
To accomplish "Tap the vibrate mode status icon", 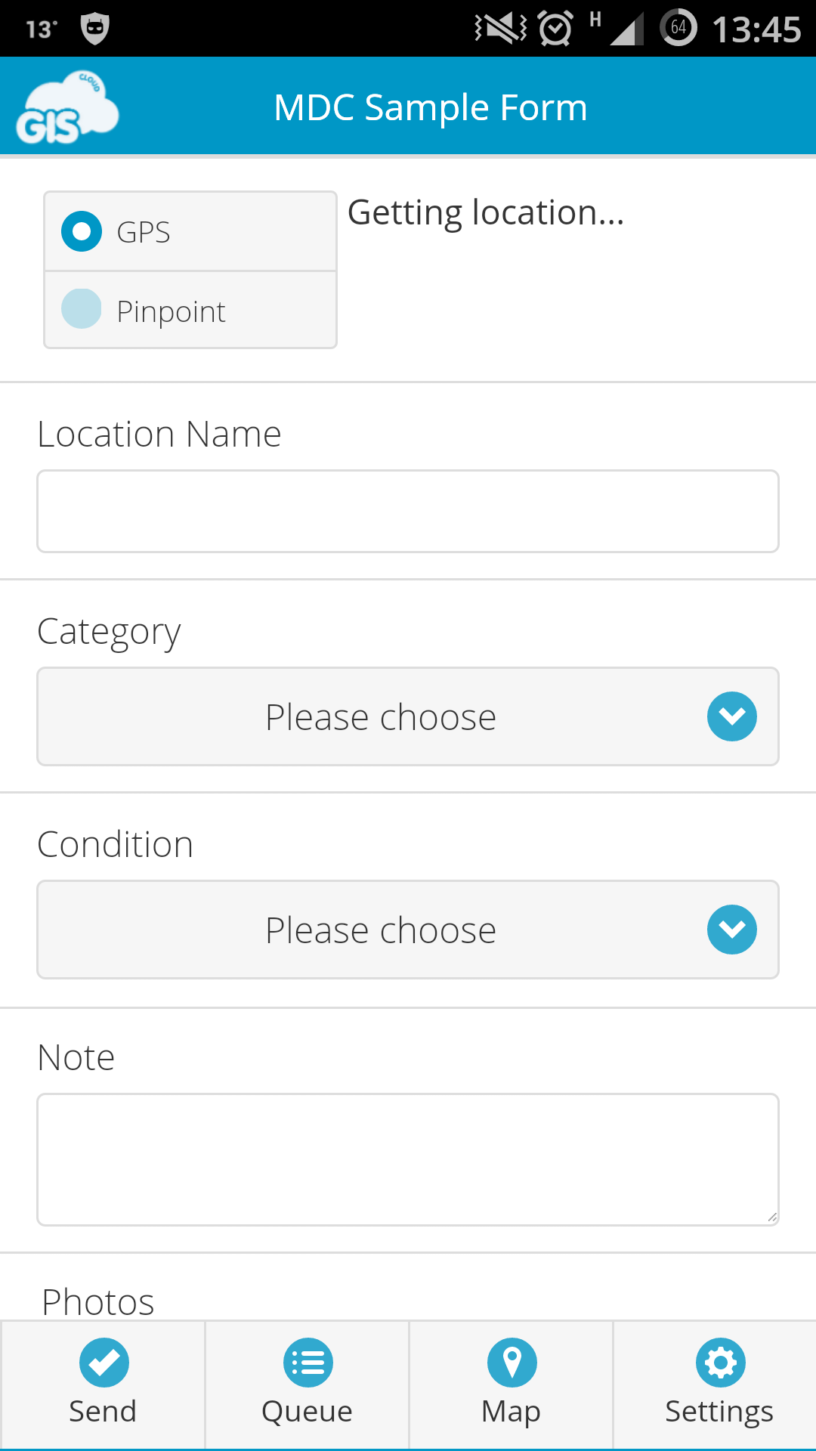I will (x=501, y=29).
